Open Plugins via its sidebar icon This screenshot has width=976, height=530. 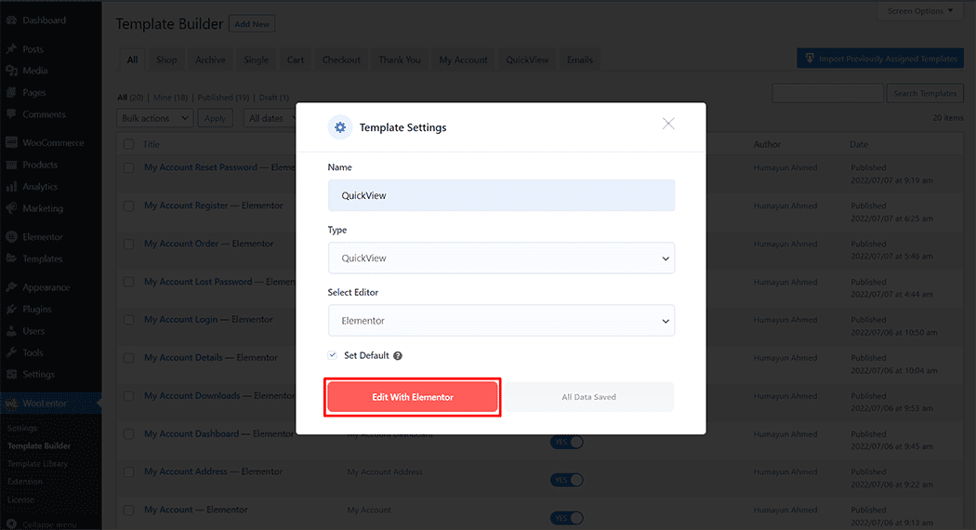click(11, 309)
